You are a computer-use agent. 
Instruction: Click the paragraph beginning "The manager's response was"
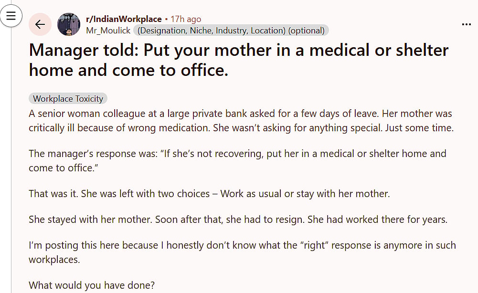(237, 160)
